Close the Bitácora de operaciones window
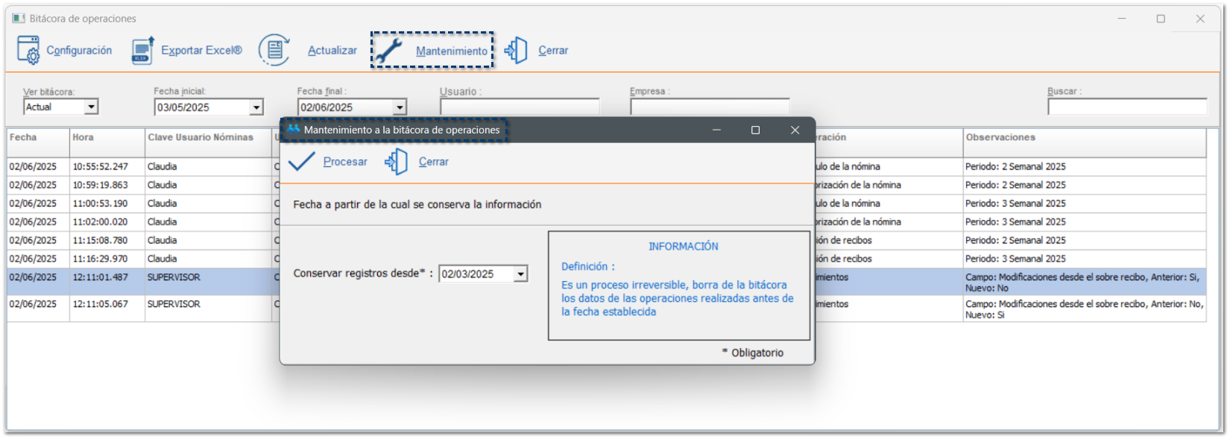 pos(1200,19)
